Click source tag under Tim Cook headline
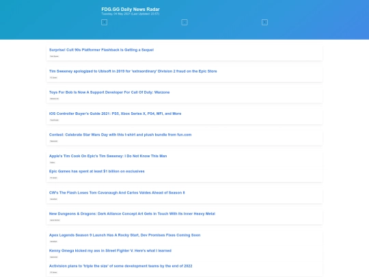369x277 pixels. pos(53,163)
